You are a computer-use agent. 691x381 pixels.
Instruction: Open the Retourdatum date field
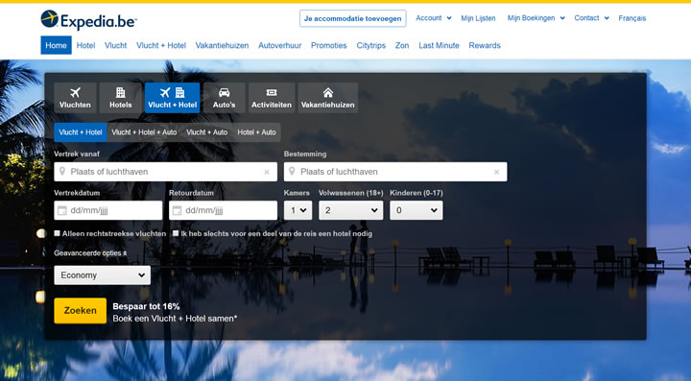tap(223, 210)
